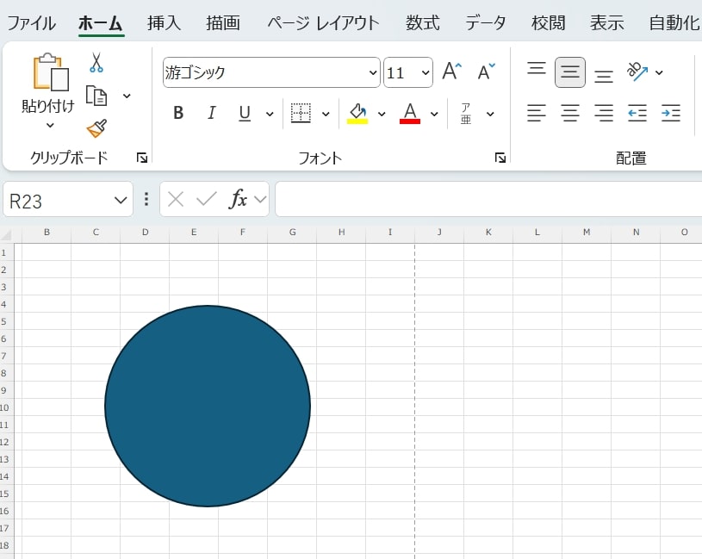702x559 pixels.
Task: Cancel formula entry with X icon
Action: point(176,199)
